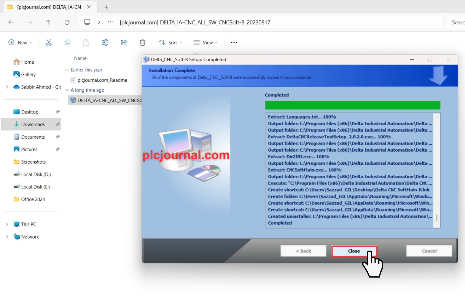This screenshot has height=306, width=465.
Task: Click the Paste clipboard icon
Action: click(x=86, y=43)
